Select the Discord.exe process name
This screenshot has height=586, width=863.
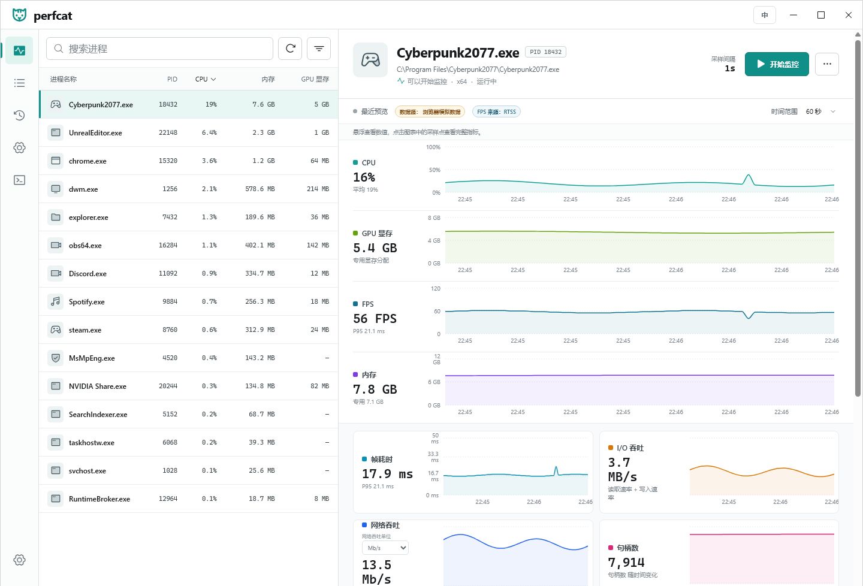pos(87,274)
